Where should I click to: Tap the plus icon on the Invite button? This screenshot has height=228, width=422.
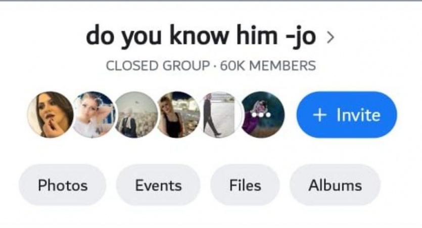319,115
